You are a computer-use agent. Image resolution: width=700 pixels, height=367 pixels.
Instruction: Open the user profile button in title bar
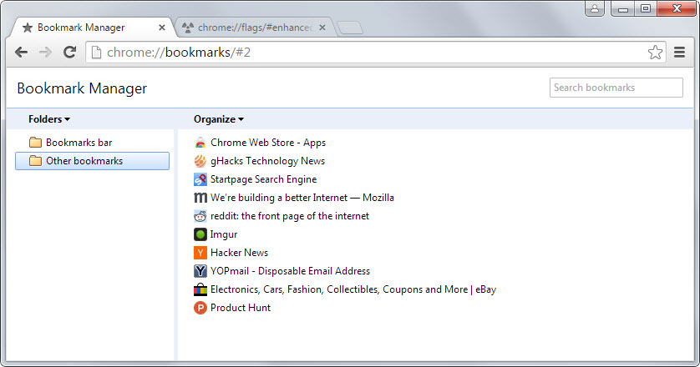click(595, 8)
